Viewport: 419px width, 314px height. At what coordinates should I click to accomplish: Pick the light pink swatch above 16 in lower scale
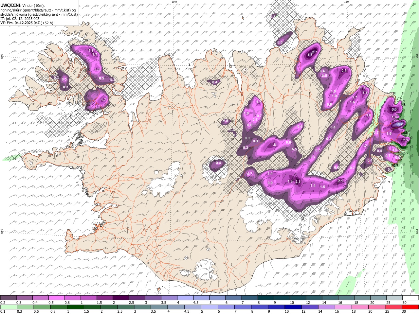tap(343, 307)
